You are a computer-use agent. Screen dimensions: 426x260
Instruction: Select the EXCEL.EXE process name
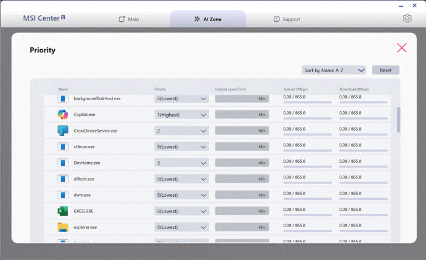(84, 211)
